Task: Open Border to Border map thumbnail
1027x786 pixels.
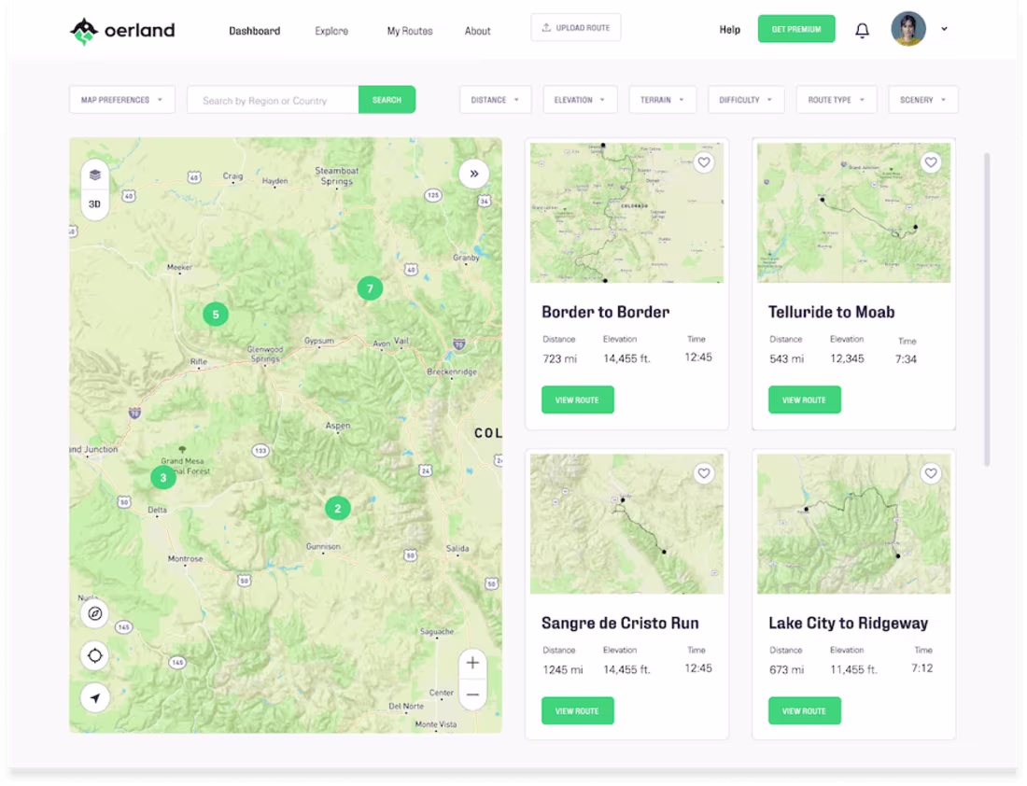Action: coord(626,213)
